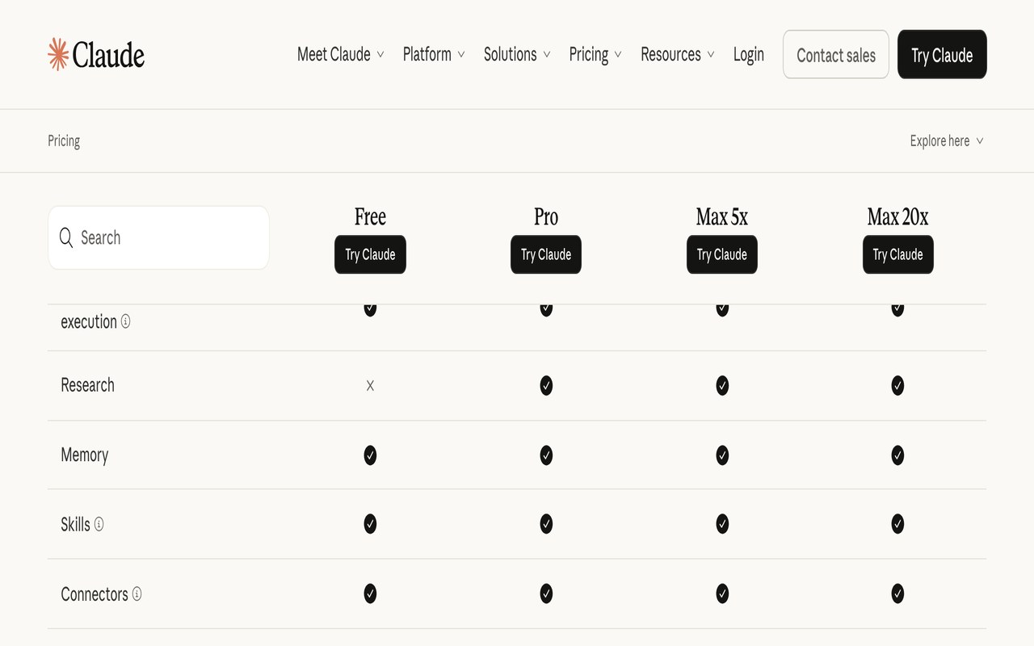
Task: Click Try Claude under Max 20x plan
Action: click(897, 254)
